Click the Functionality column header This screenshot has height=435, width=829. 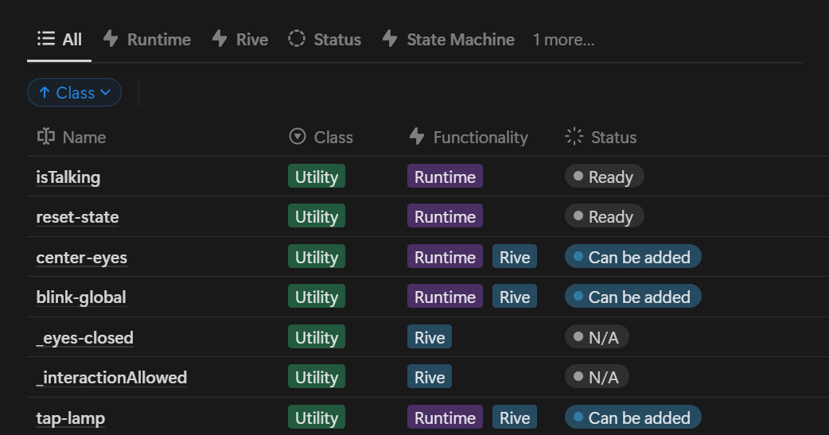point(469,137)
